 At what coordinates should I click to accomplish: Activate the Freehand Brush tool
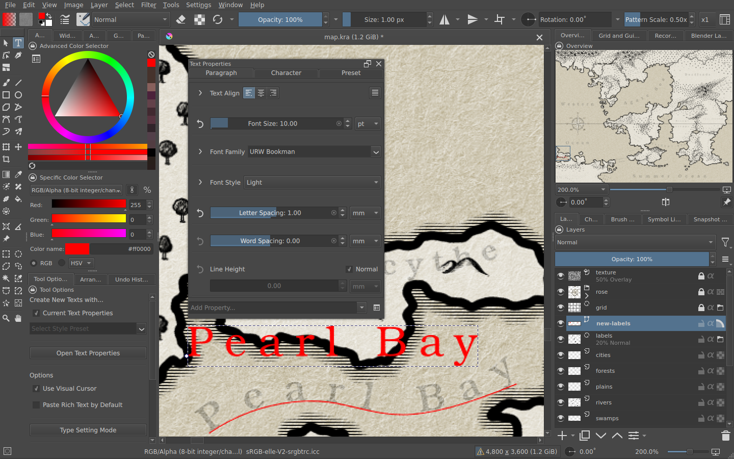[x=6, y=83]
